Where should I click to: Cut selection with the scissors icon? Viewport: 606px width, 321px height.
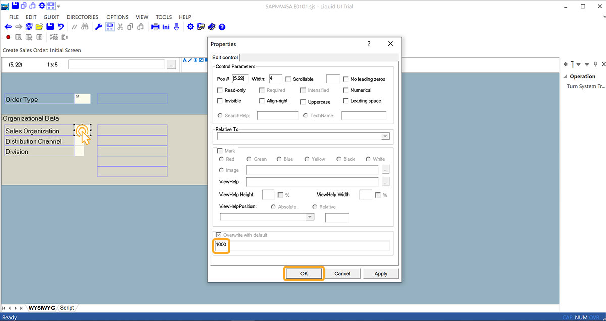coord(120,27)
